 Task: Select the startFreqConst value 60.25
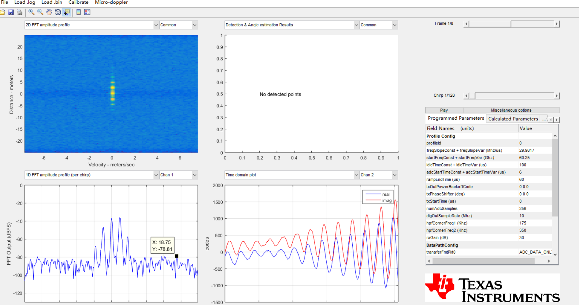click(524, 158)
